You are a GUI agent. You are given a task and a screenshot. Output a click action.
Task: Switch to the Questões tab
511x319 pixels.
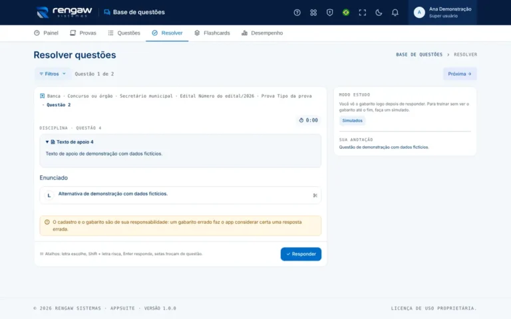click(x=124, y=33)
